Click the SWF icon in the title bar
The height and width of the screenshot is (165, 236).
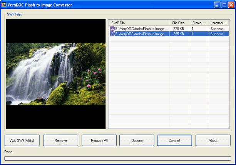pyautogui.click(x=4, y=5)
